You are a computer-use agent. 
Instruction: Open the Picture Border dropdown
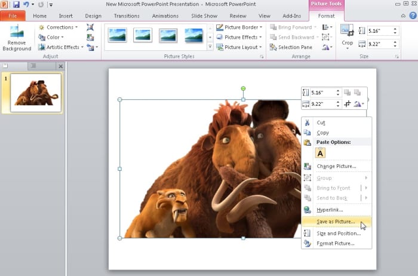(x=239, y=27)
